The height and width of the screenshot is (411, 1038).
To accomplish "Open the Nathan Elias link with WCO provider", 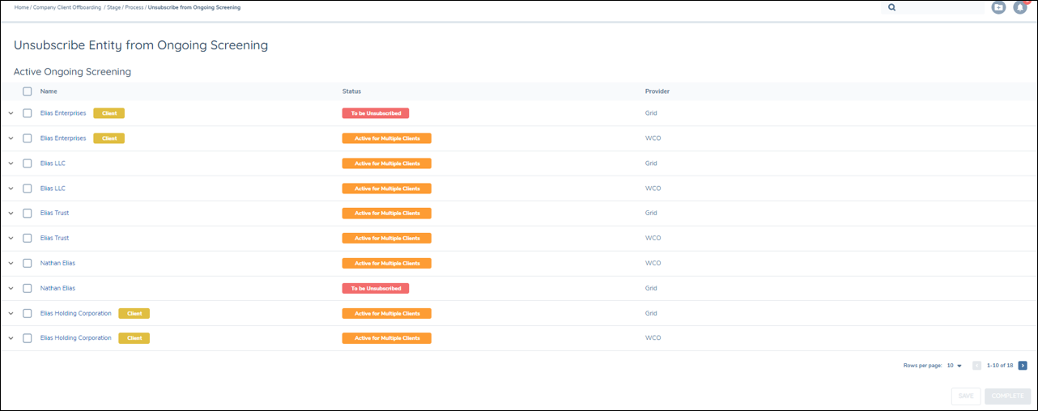I will tap(57, 263).
